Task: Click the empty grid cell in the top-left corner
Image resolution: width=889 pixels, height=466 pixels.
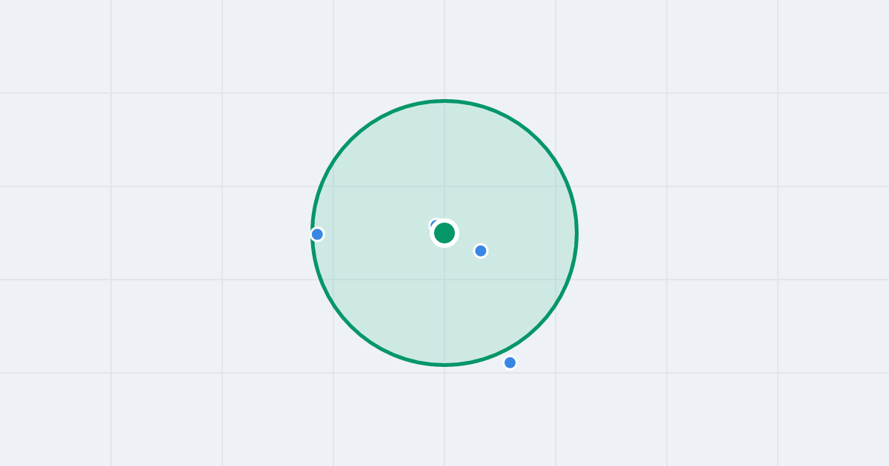Action: point(56,47)
